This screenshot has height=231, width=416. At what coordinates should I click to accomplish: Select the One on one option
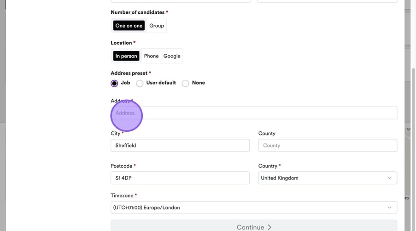(x=129, y=26)
